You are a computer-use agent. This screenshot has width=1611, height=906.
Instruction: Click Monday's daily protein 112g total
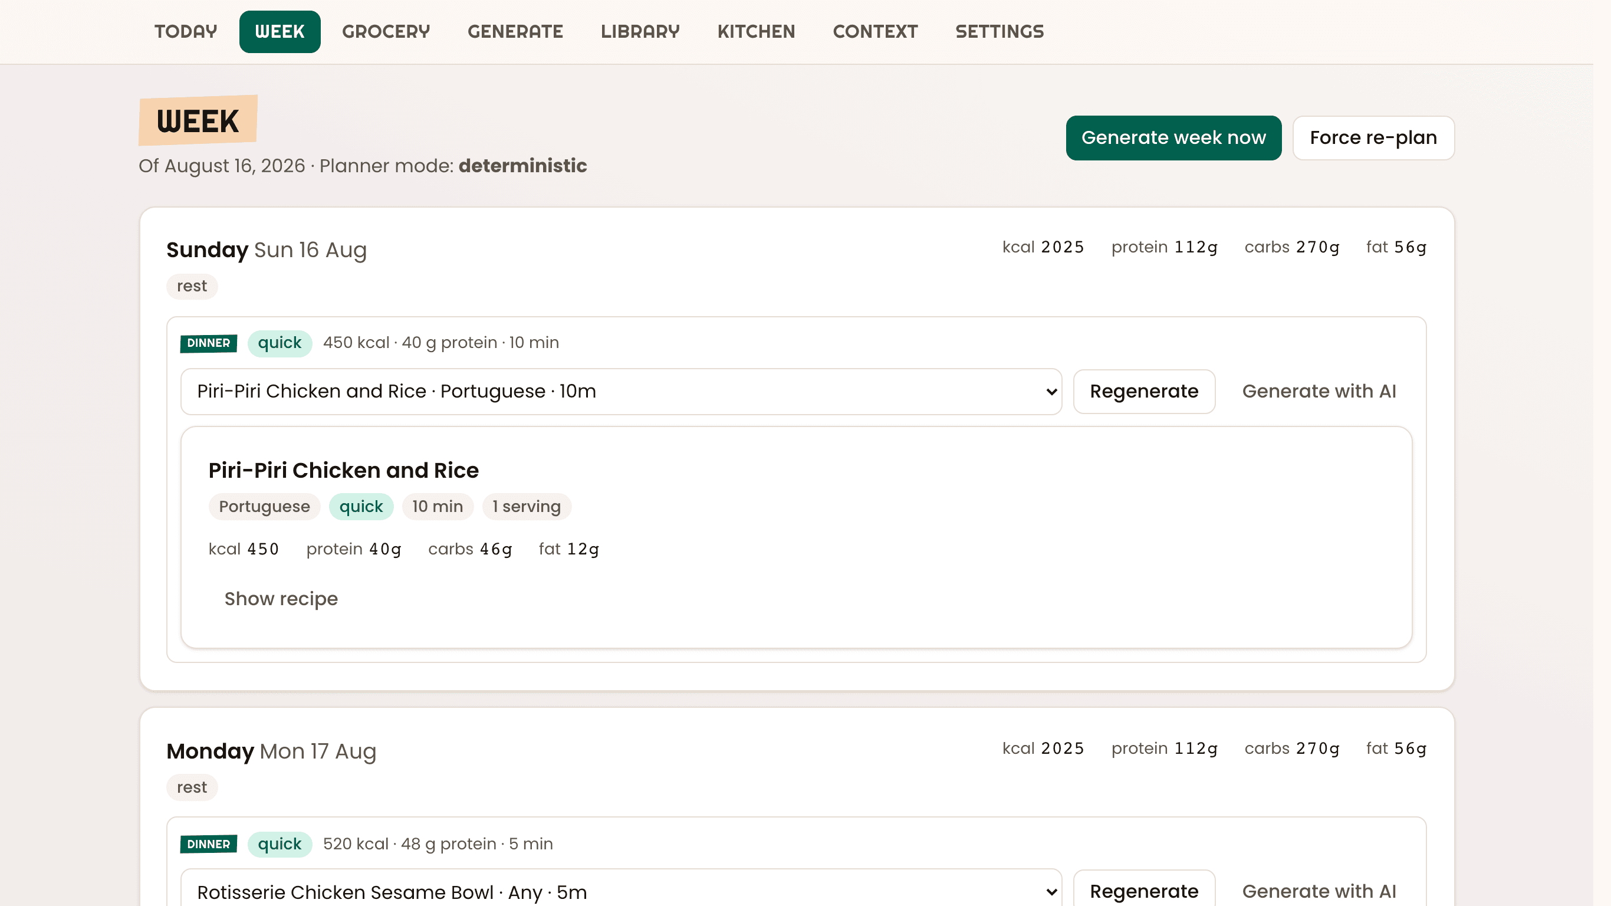[1165, 749]
